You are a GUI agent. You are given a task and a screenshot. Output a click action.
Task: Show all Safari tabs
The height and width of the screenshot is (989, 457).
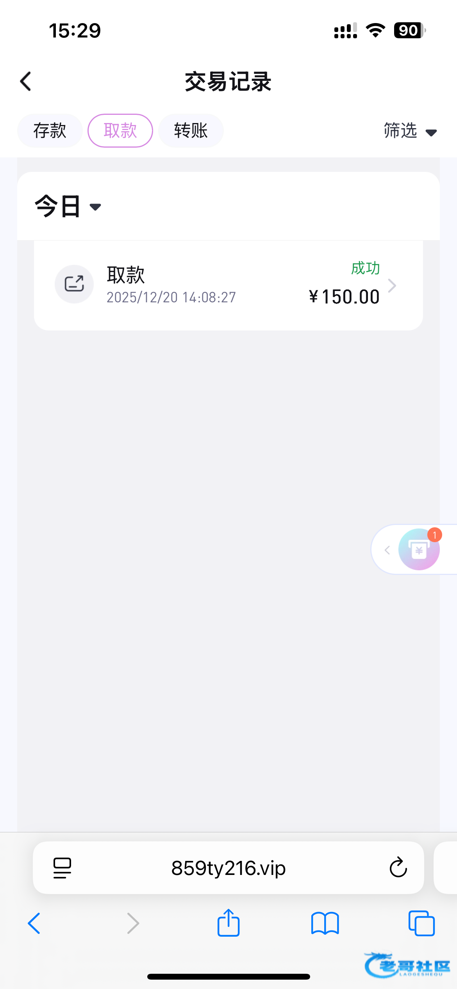[x=421, y=923]
